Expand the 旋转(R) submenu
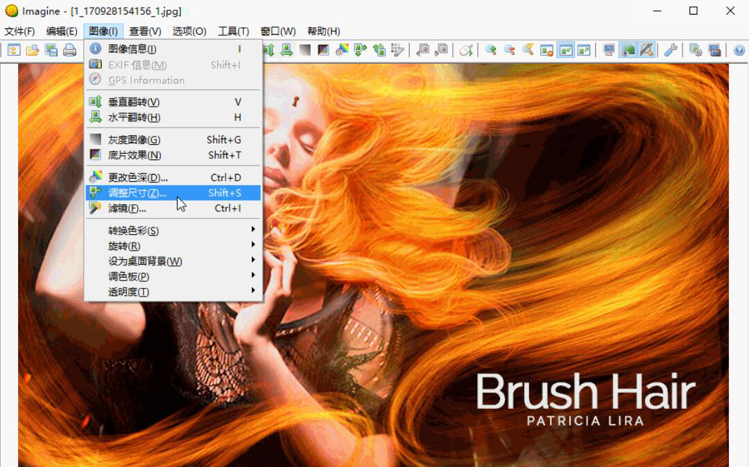Screen dimensions: 749x467 tap(173, 246)
